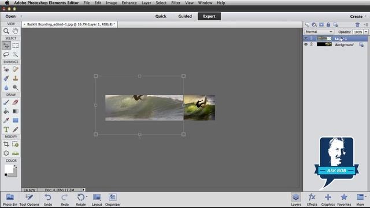This screenshot has width=370, height=208.
Task: Toggle Tool Options panel
Action: point(29,199)
